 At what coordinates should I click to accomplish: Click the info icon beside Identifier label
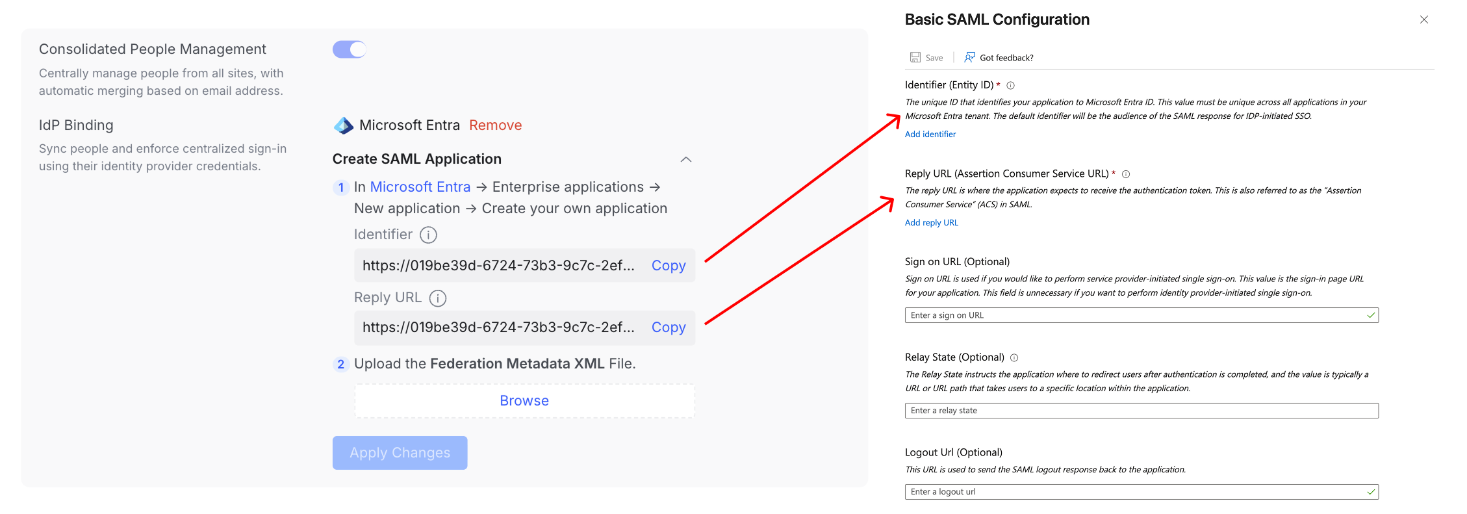click(x=428, y=235)
